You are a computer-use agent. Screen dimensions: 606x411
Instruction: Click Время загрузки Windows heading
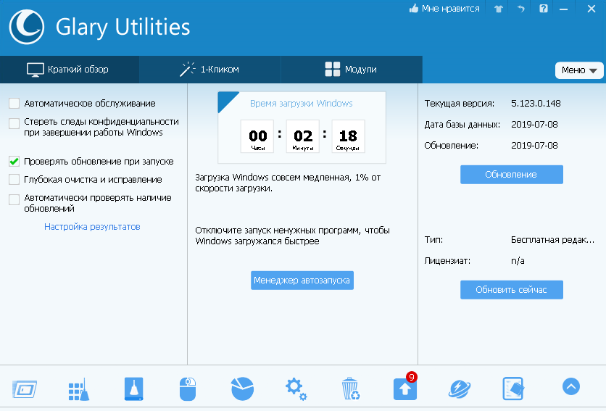(302, 103)
